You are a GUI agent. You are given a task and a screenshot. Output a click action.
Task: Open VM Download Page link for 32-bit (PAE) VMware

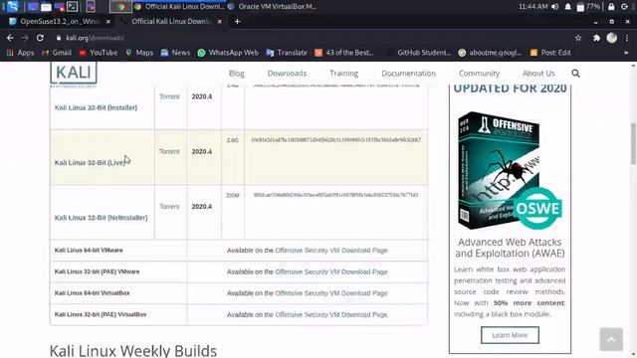[331, 271]
